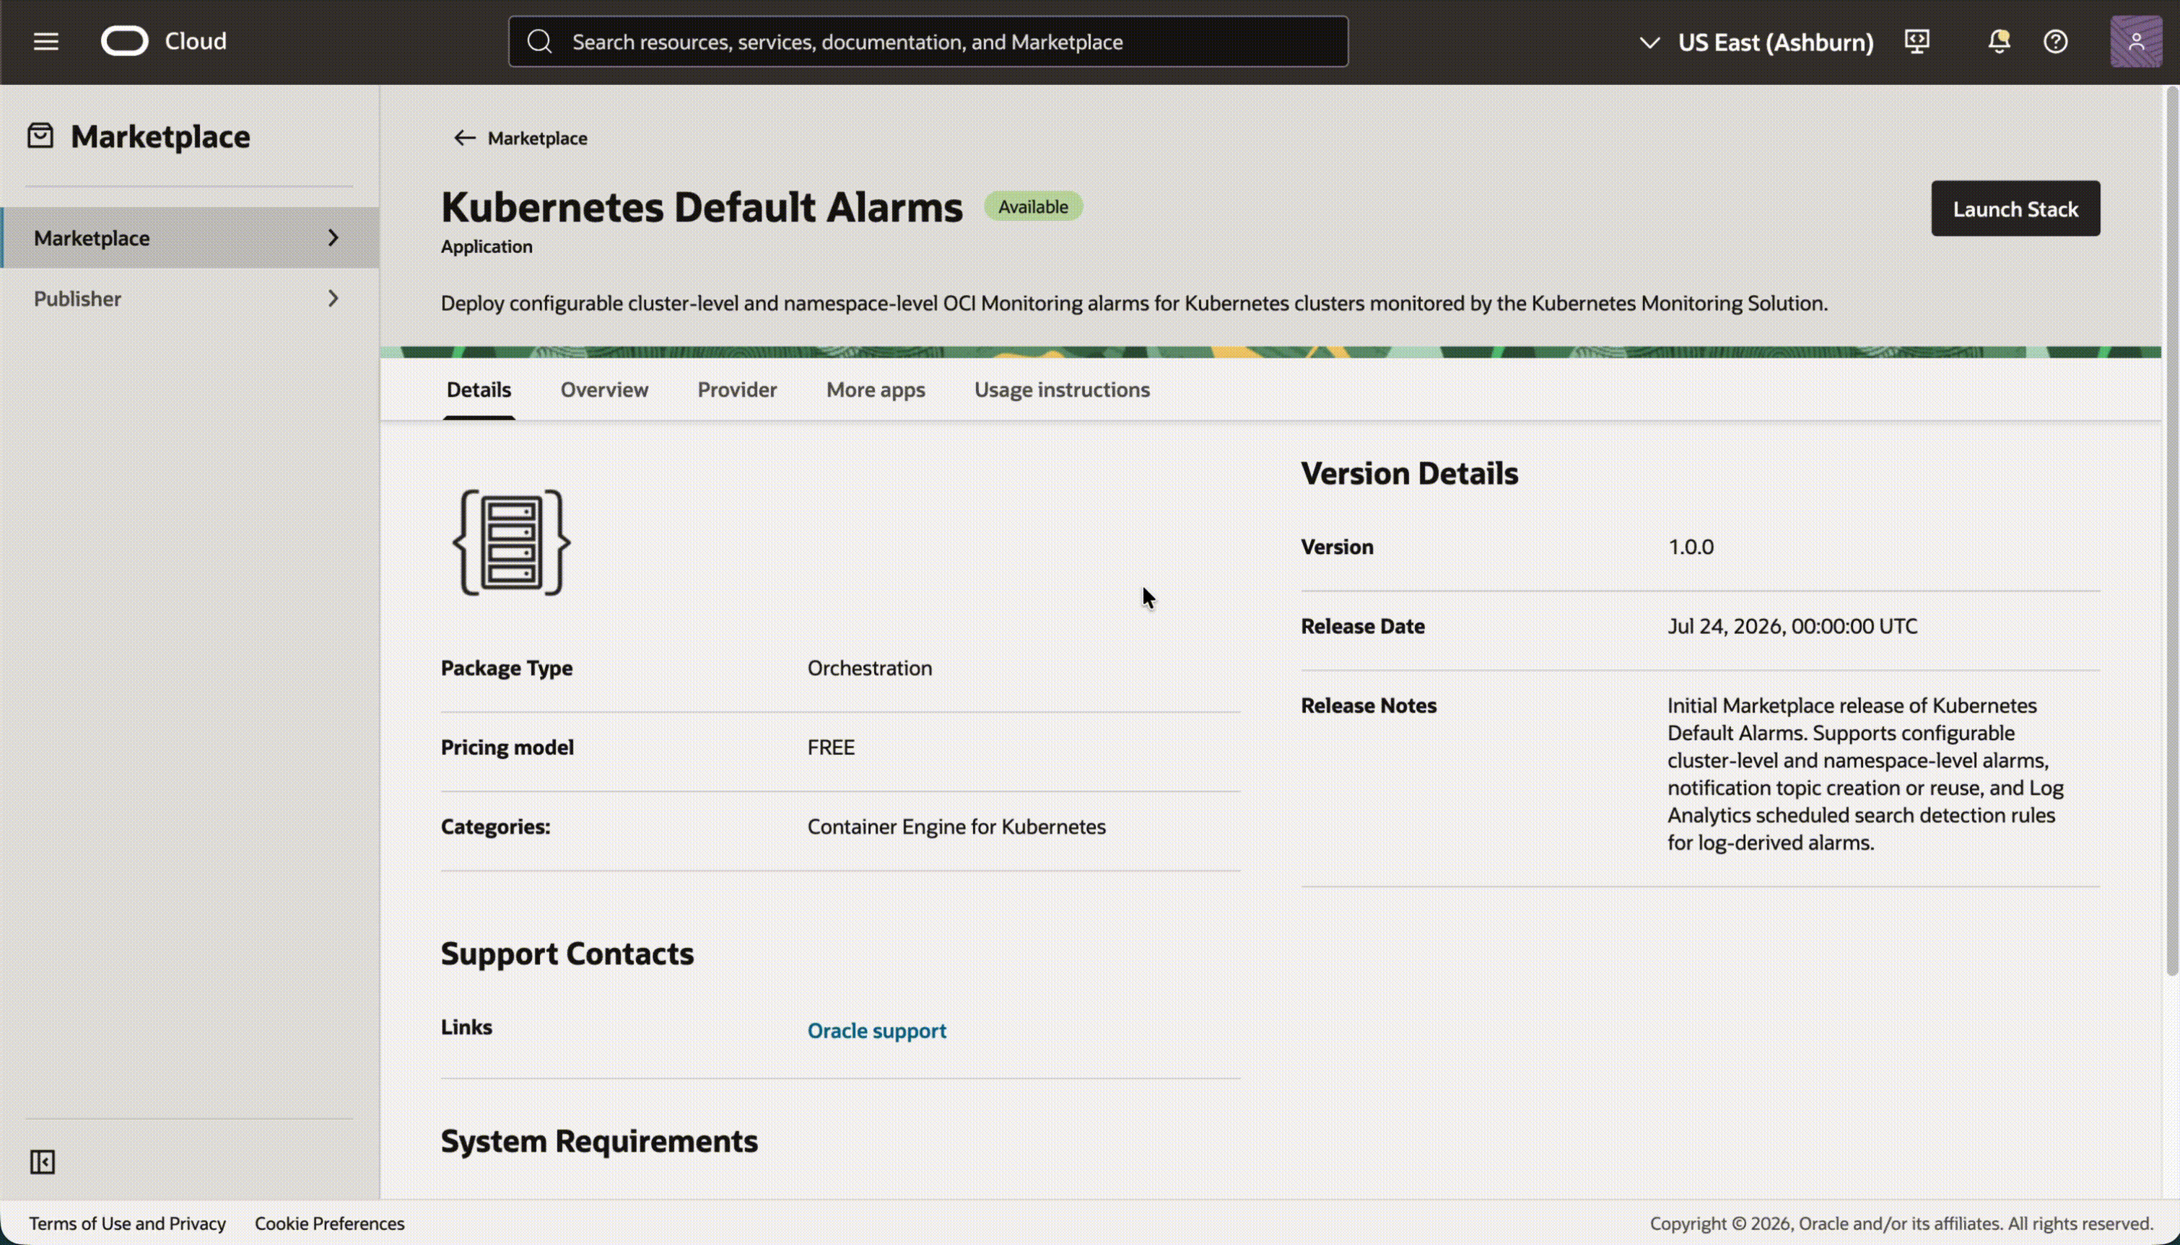Viewport: 2180px width, 1245px height.
Task: Click the Container Engine for Kubernetes category
Action: [x=956, y=827]
